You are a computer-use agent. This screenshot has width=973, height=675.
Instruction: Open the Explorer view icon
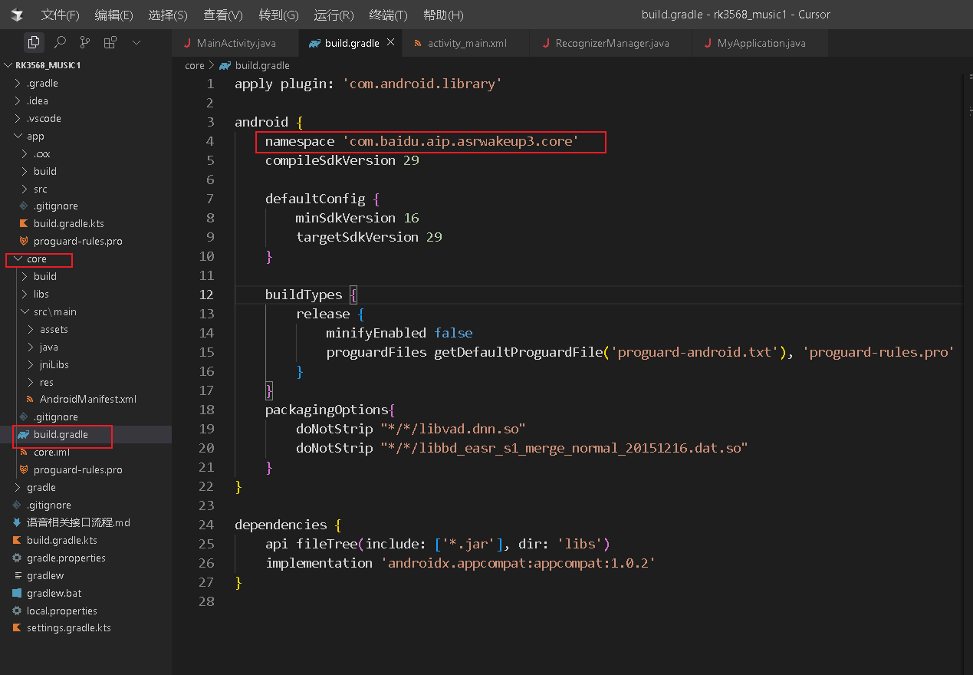point(33,43)
